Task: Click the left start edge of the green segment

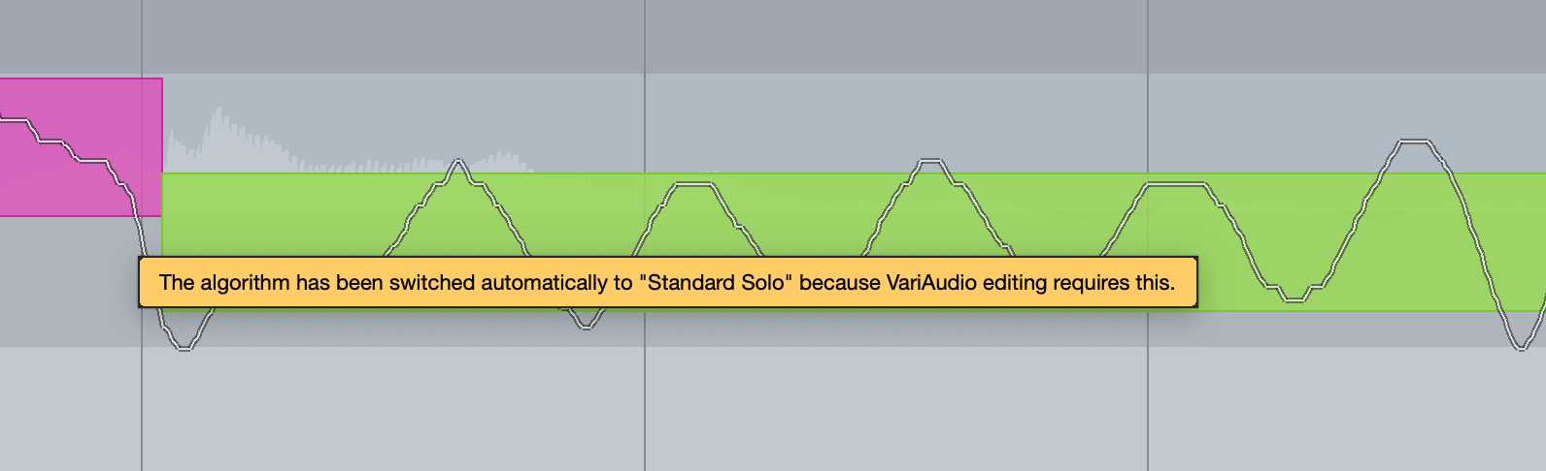Action: coord(162,233)
